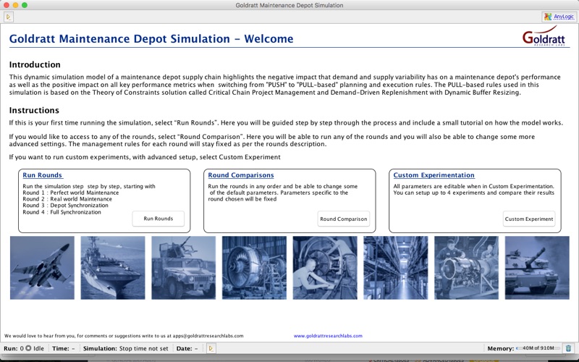579x362 pixels.
Task: Click 'Simulation: Stop time not set' status
Action: point(125,348)
